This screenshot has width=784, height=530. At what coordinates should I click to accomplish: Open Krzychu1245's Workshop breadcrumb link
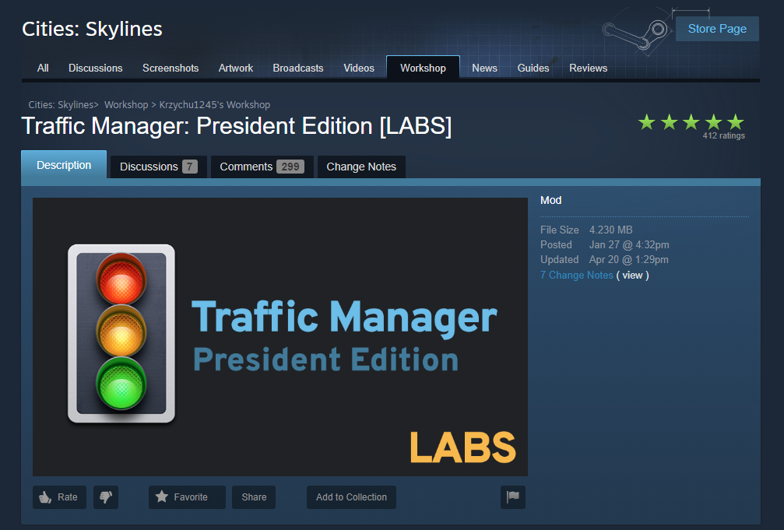click(215, 104)
